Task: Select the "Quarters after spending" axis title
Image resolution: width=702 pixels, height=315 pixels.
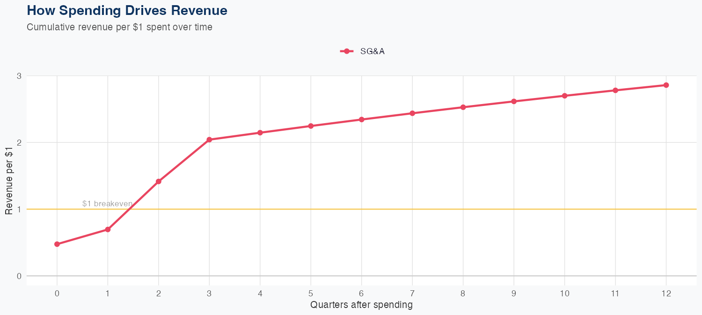Action: pyautogui.click(x=361, y=305)
